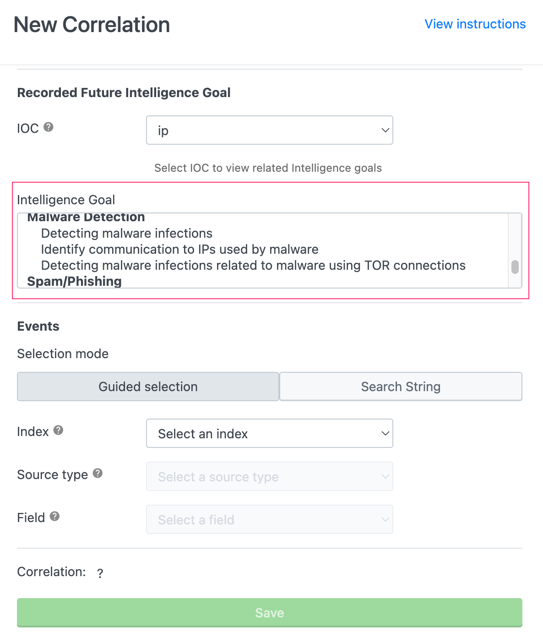The height and width of the screenshot is (643, 543).
Task: Switch to Search String mode
Action: [401, 387]
